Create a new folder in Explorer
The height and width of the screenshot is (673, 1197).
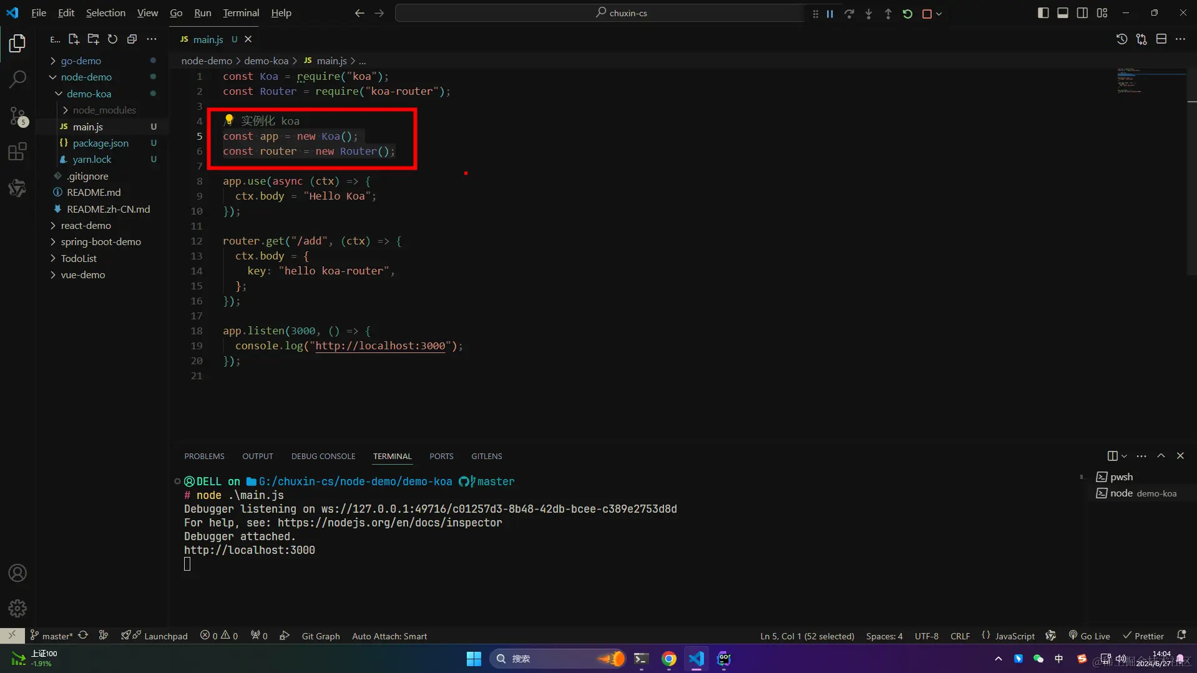click(x=93, y=39)
